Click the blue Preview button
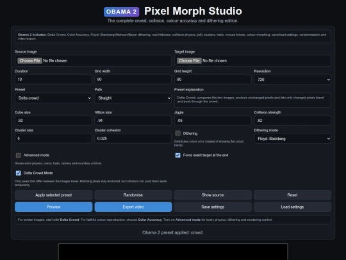 coord(54,207)
